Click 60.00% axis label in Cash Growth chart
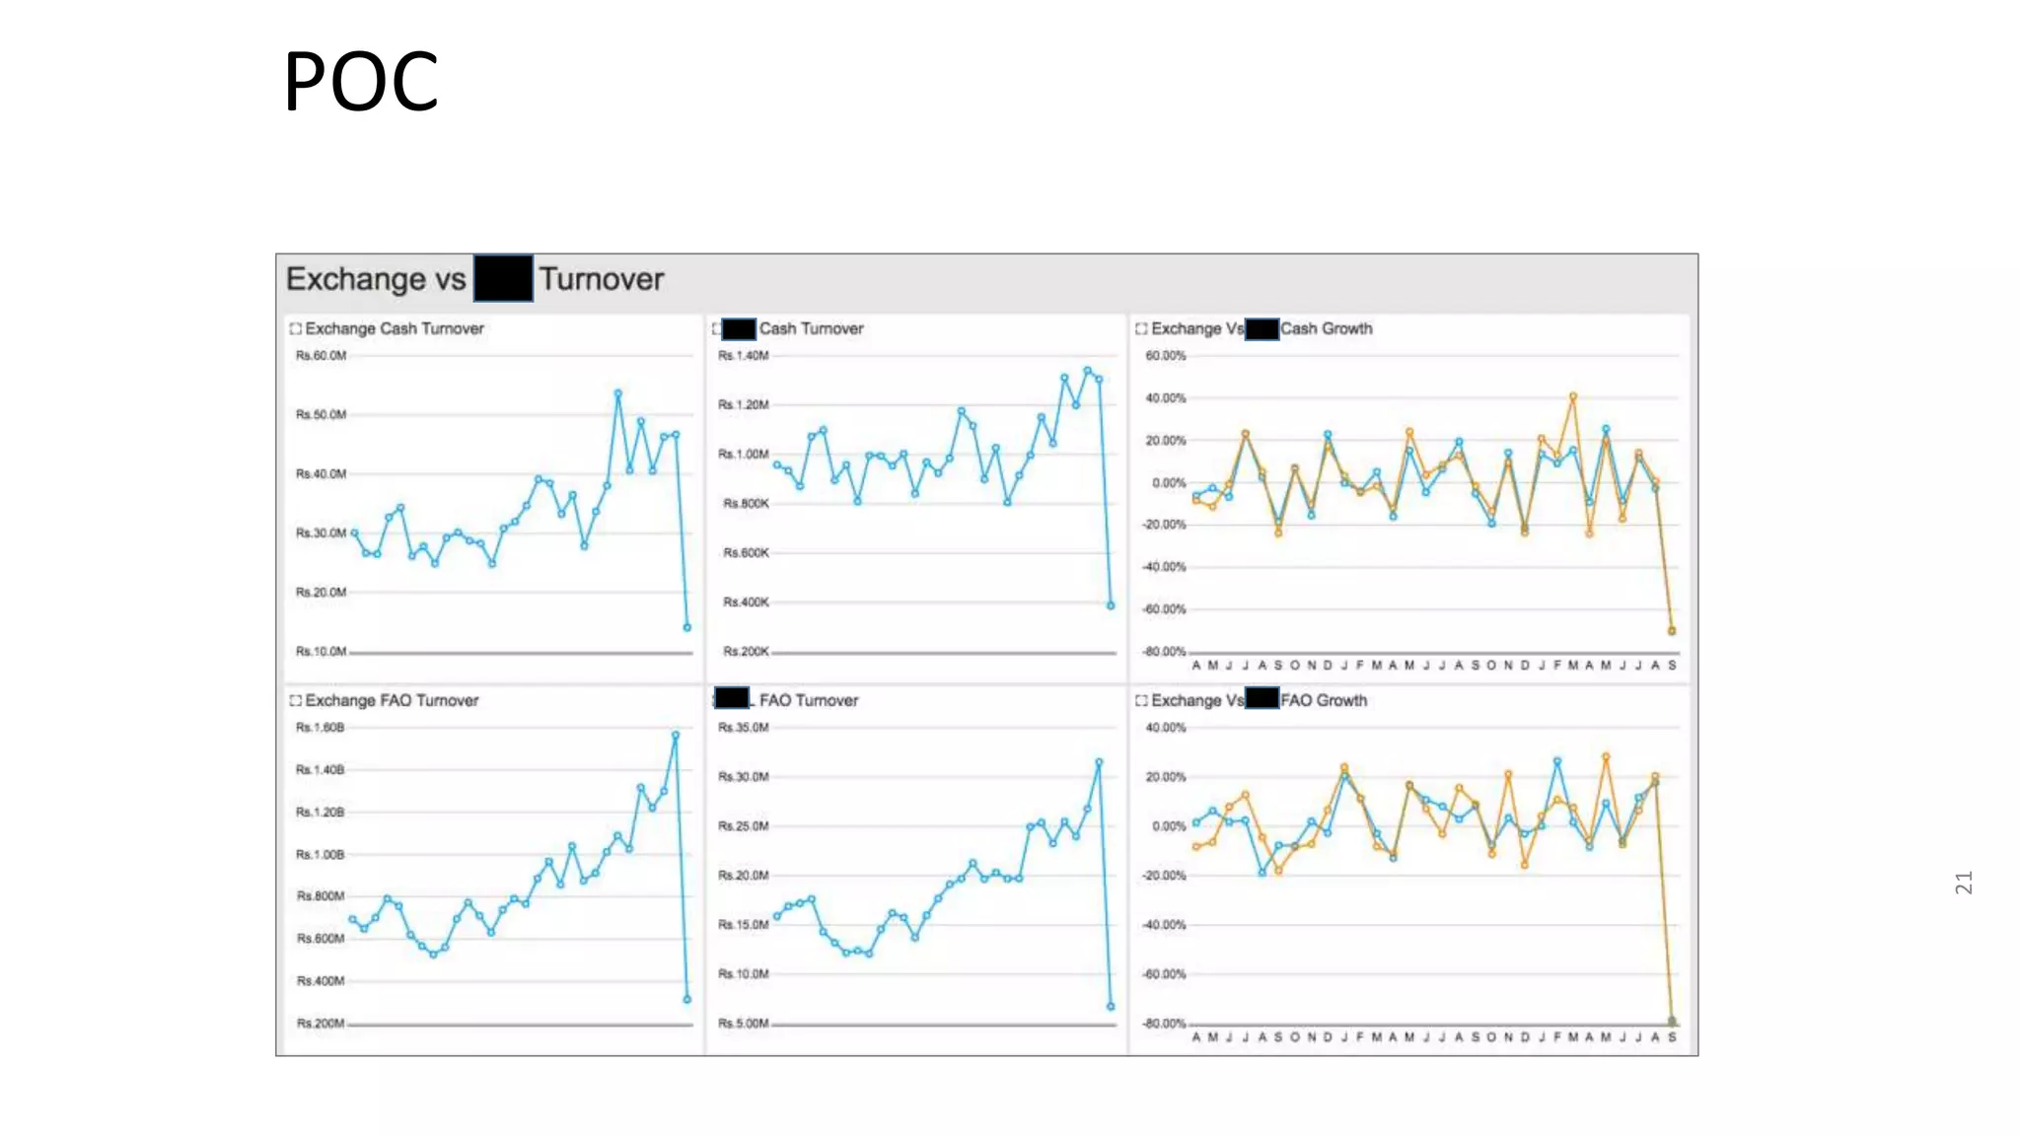Screen dimensions: 2020x1136 [1165, 356]
